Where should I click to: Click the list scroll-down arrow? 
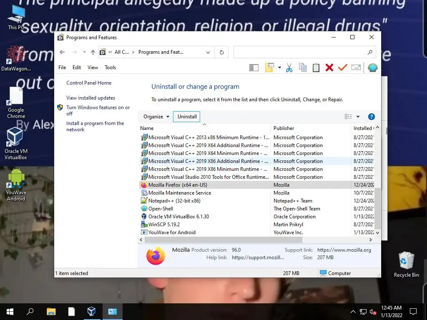point(377,232)
